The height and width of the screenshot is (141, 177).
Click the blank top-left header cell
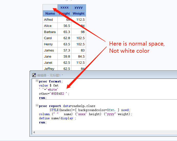point(50,7)
